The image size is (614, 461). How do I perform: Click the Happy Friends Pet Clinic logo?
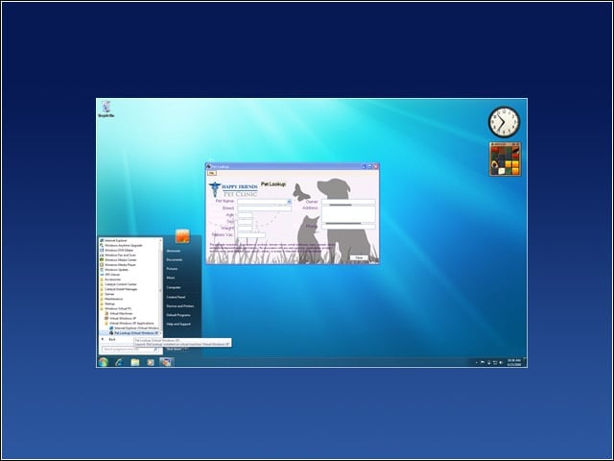(x=233, y=189)
